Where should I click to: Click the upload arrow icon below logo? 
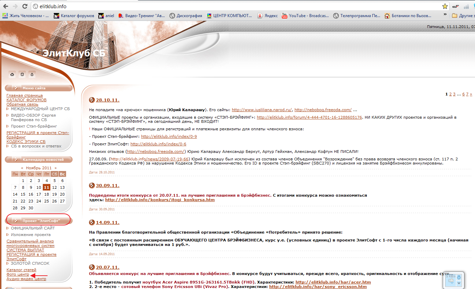[x=32, y=74]
